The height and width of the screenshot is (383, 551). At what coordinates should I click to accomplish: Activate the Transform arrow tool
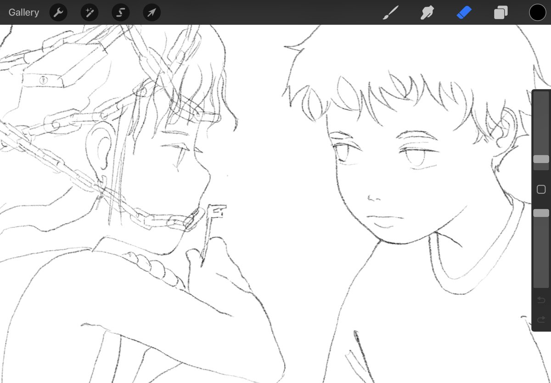point(152,12)
